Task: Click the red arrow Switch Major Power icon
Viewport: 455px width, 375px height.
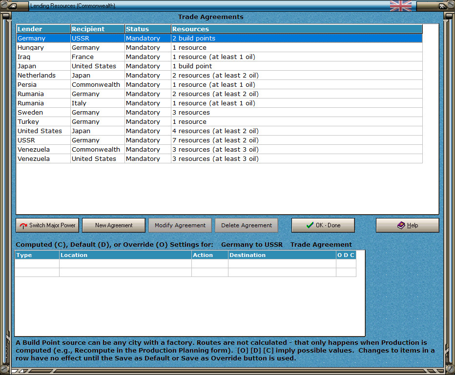Action: (23, 225)
